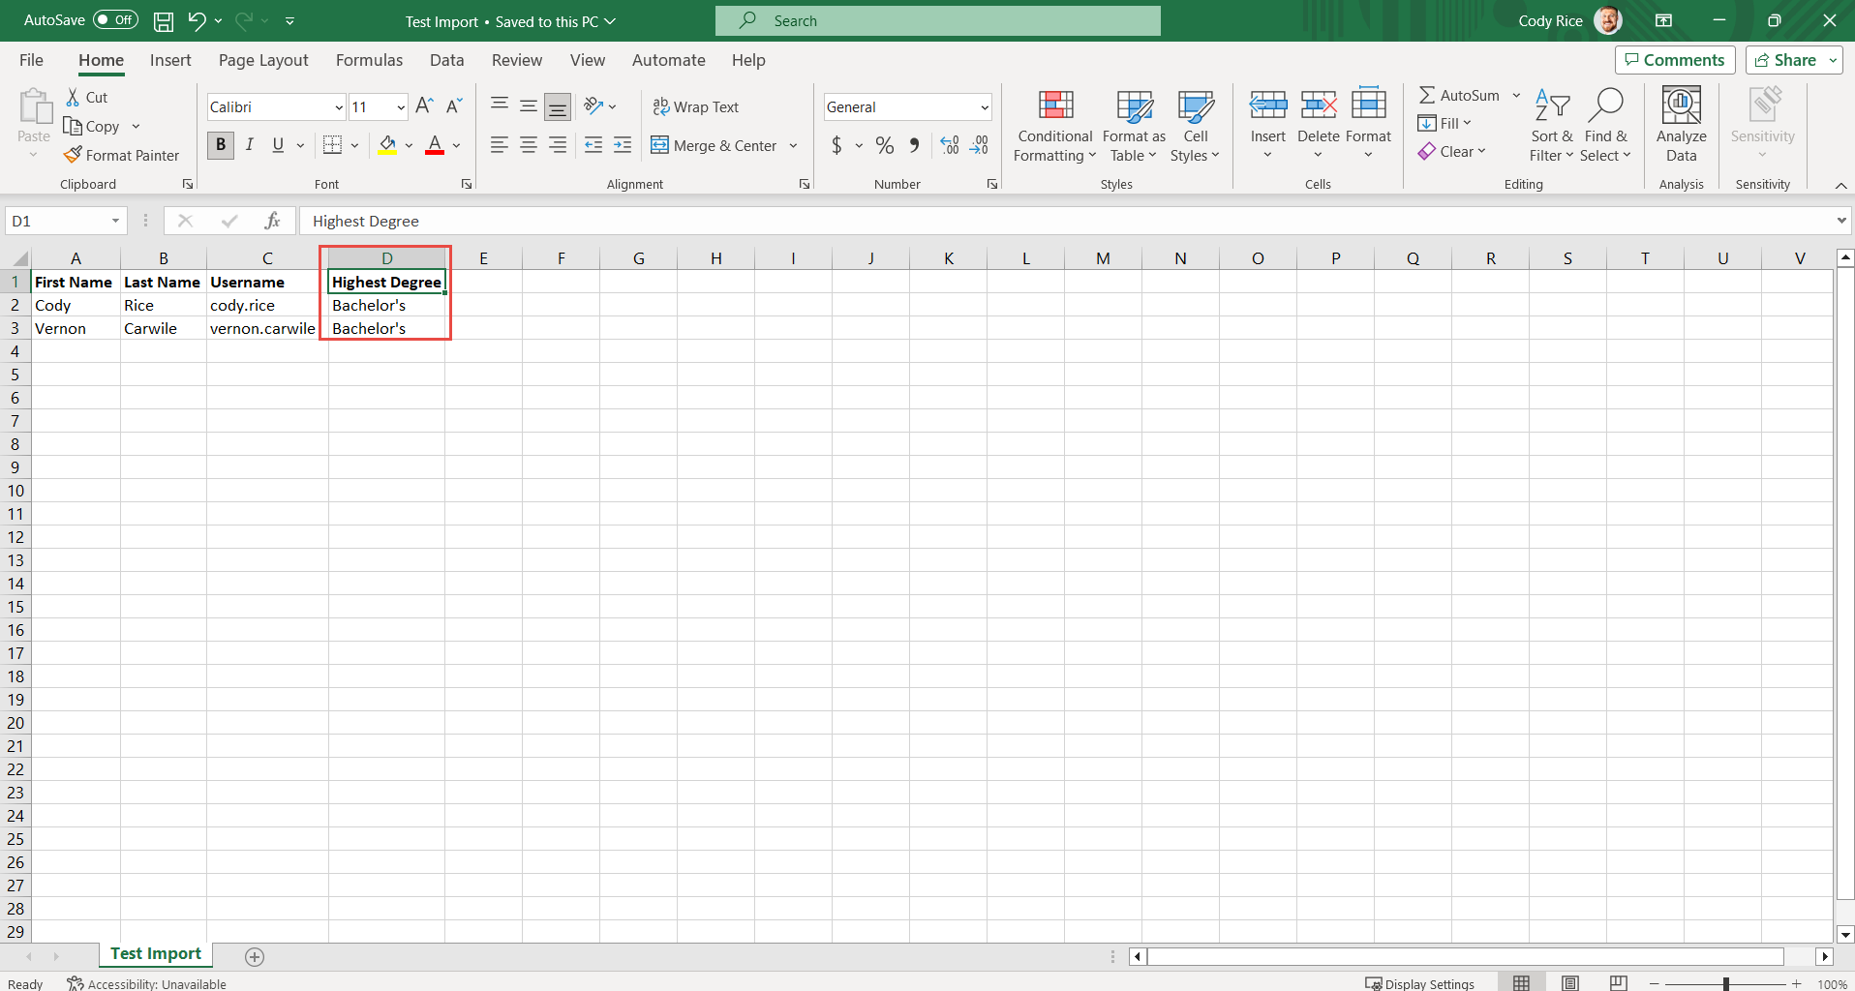This screenshot has width=1855, height=991.
Task: Toggle the AutoSave switch
Action: coord(116,20)
